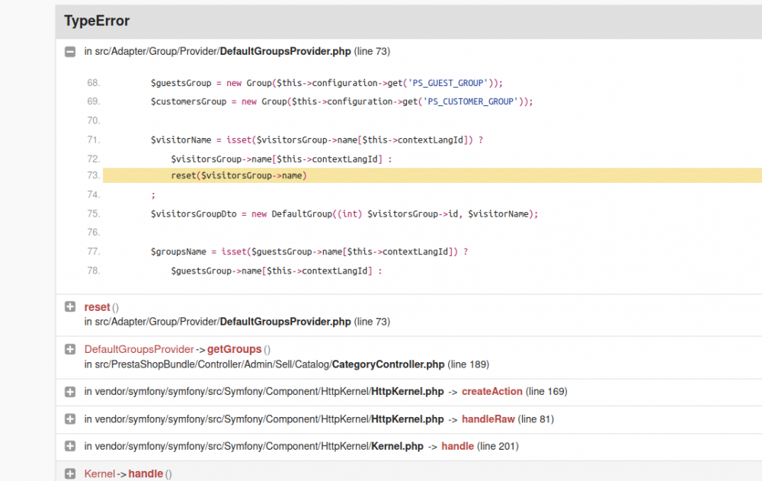Click the Kernel class name in last trace
Image resolution: width=762 pixels, height=481 pixels.
click(99, 473)
